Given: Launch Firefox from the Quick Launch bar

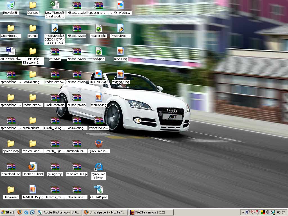Looking at the screenshot, I should point(20,212).
